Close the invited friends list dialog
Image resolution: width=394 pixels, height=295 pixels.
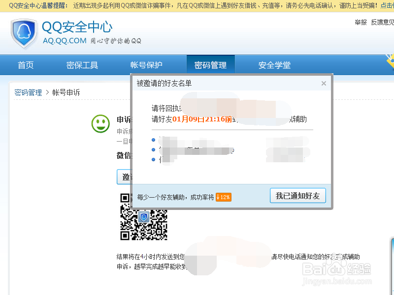tap(324, 83)
